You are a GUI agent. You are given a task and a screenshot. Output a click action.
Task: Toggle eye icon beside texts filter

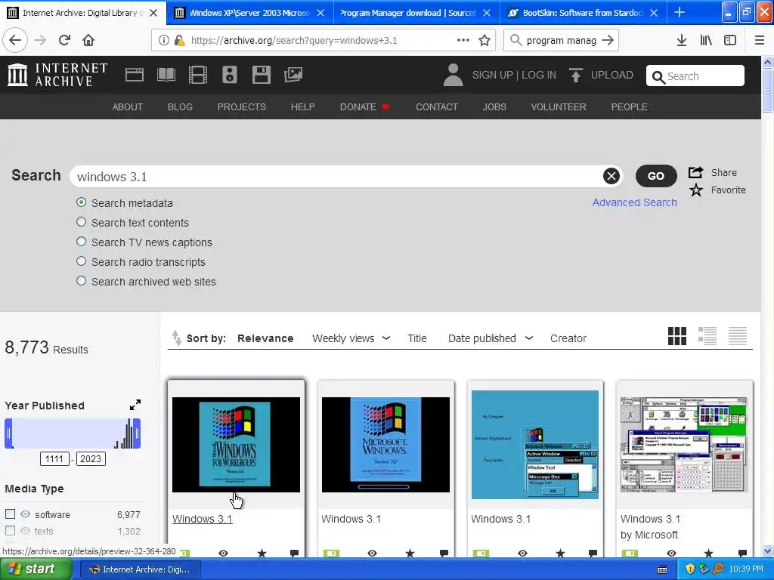[25, 531]
